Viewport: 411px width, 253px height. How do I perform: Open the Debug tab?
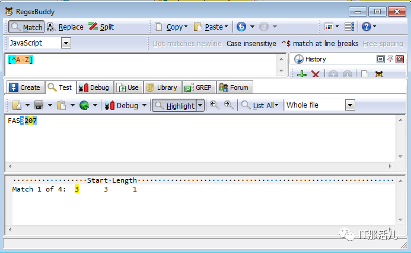(95, 87)
